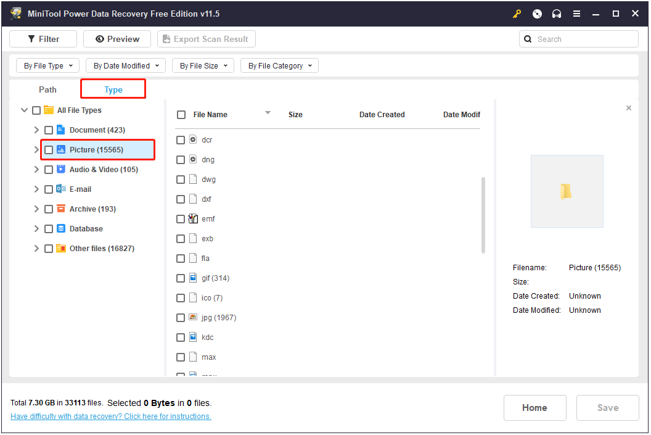Image resolution: width=651 pixels, height=435 pixels.
Task: Click the Archive type icon
Action: click(60, 209)
